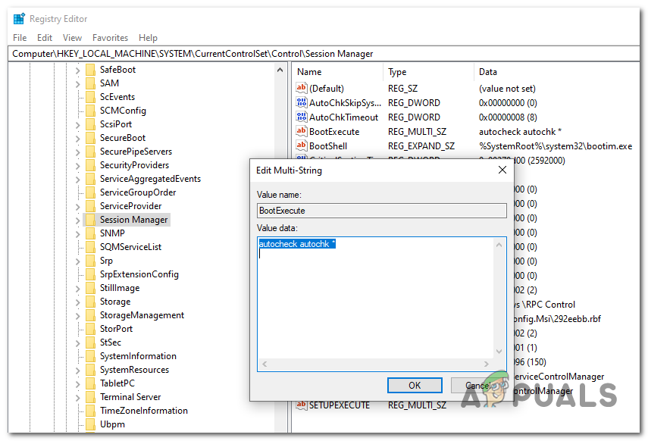Click the folder icon for Session Manager

tap(91, 219)
